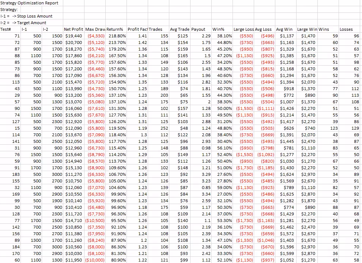Screen dimensions: 362x263
Task: Click net profit cell '$15,640'
Action: [x=73, y=155]
